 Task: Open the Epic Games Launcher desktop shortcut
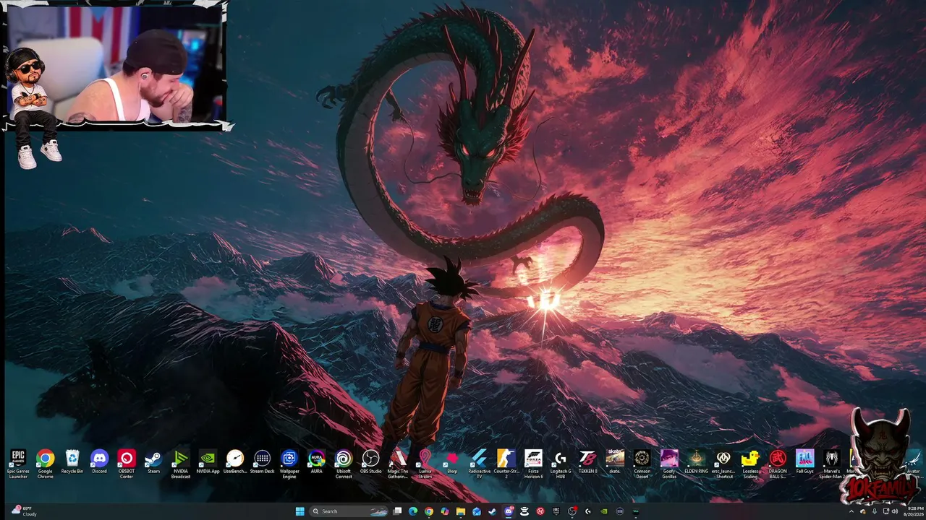click(18, 463)
